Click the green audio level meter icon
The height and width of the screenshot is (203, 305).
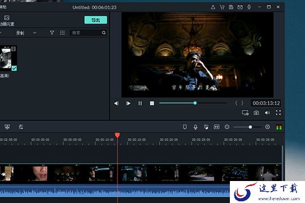(x=279, y=127)
